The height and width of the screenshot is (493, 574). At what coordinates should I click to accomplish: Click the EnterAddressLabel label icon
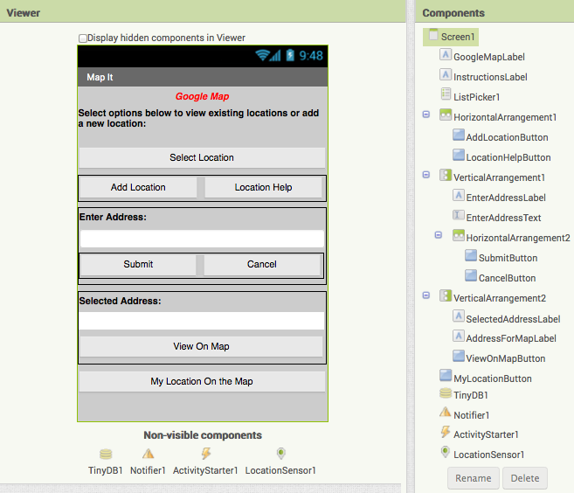coord(459,196)
